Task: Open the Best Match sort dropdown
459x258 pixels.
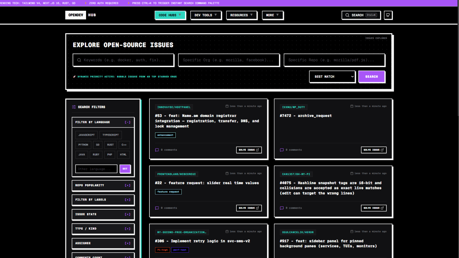Action: [x=332, y=77]
